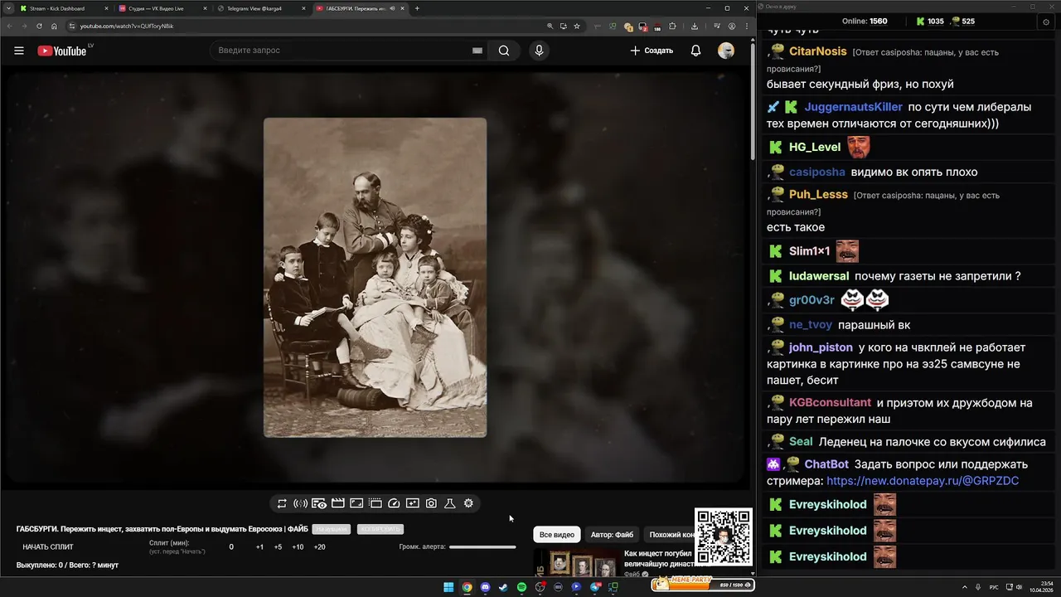Click the Создать button

click(652, 51)
